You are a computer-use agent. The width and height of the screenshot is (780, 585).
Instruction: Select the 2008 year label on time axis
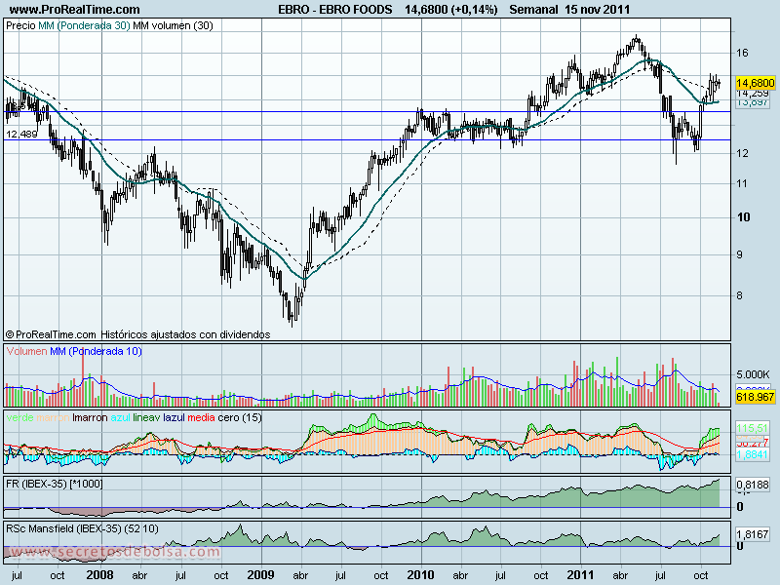click(100, 575)
